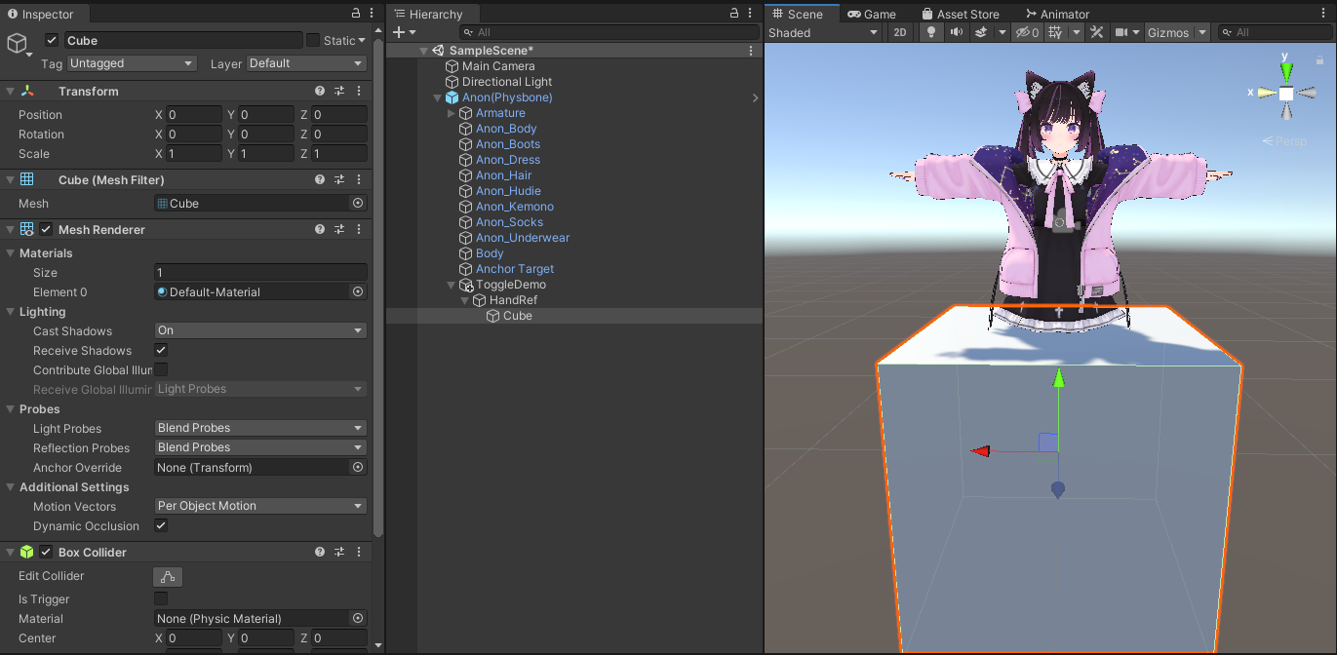Screen dimensions: 1337x655
Task: Open Transform preset selector icon
Action: pos(339,91)
